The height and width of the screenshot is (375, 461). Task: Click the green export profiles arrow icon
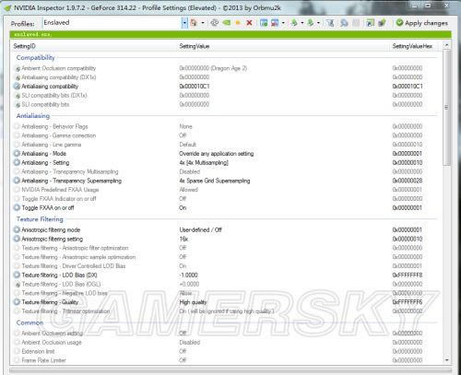point(294,23)
